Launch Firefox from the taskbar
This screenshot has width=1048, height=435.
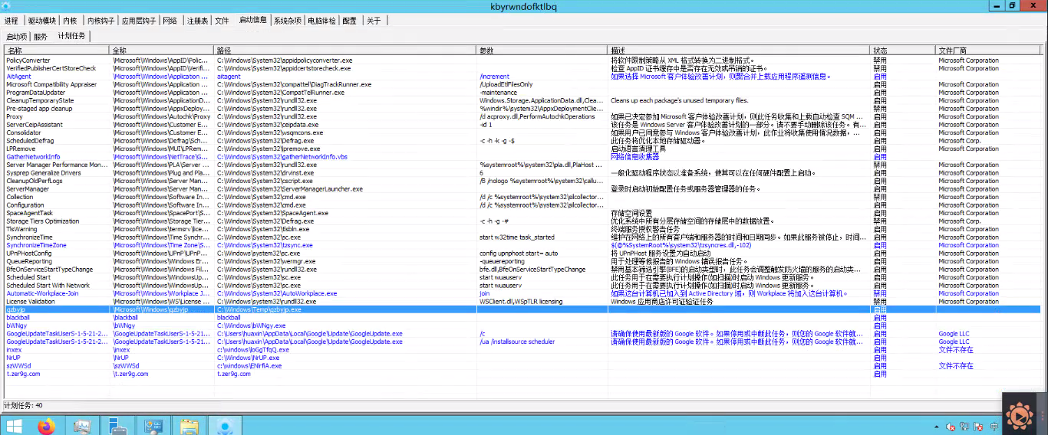tap(47, 424)
